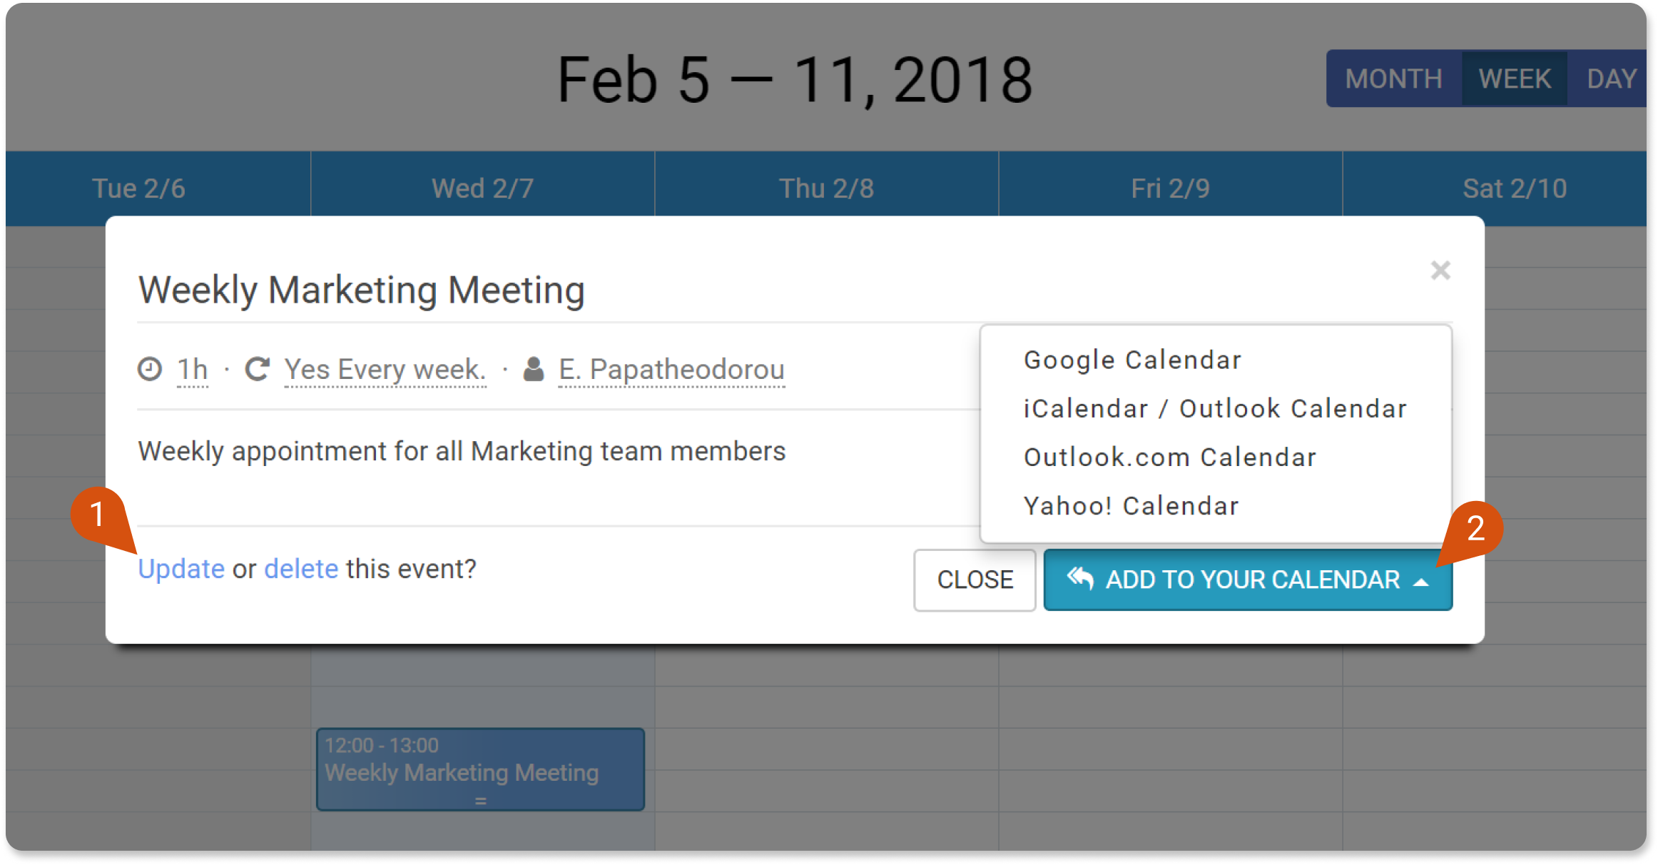
Task: Choose iCalendar / Outlook Calendar option
Action: (1215, 409)
